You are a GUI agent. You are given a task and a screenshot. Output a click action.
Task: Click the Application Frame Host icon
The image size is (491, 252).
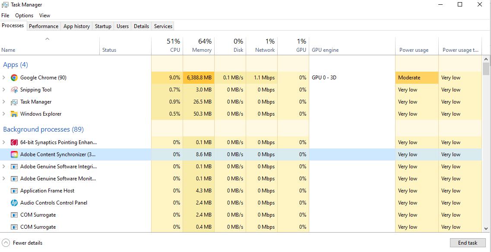(x=14, y=191)
